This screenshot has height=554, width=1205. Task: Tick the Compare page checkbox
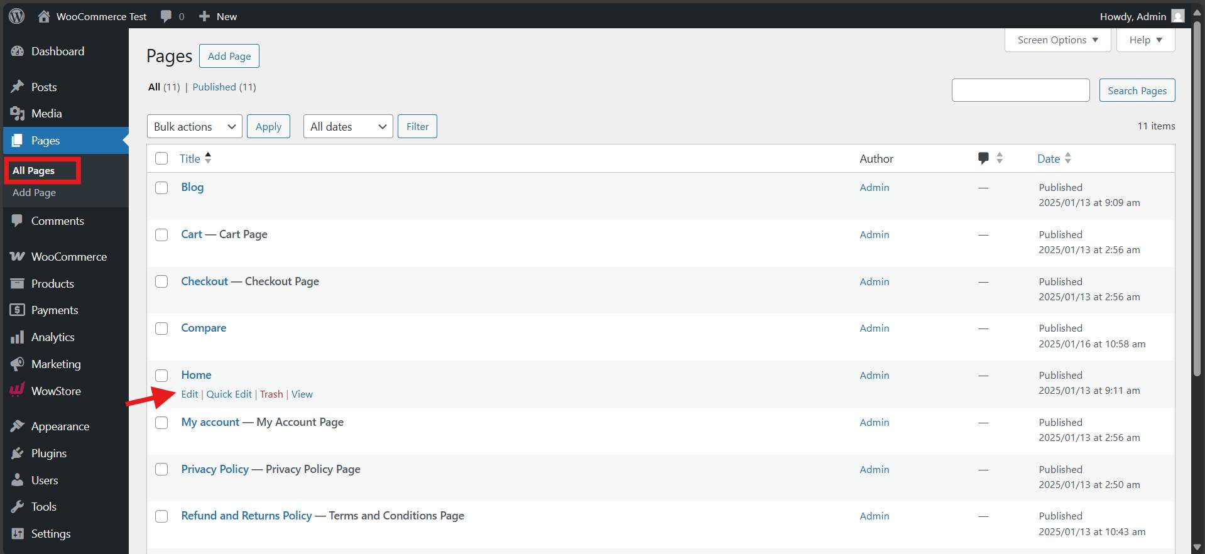[x=161, y=329]
